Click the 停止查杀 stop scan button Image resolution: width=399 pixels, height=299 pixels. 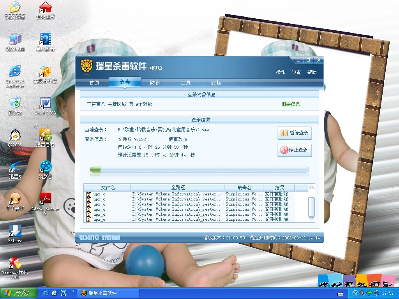pos(295,150)
